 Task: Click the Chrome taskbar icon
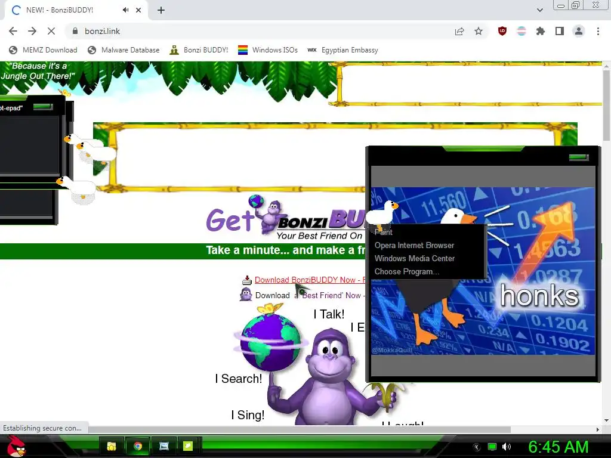click(x=138, y=446)
